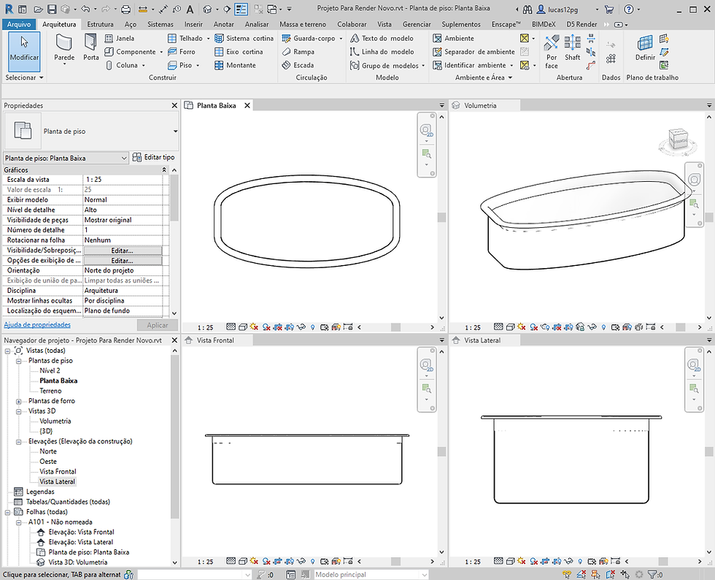Click the 1 : 25 scale in Volumetria view bar
Viewport: 715px width, 580px height.
(473, 327)
